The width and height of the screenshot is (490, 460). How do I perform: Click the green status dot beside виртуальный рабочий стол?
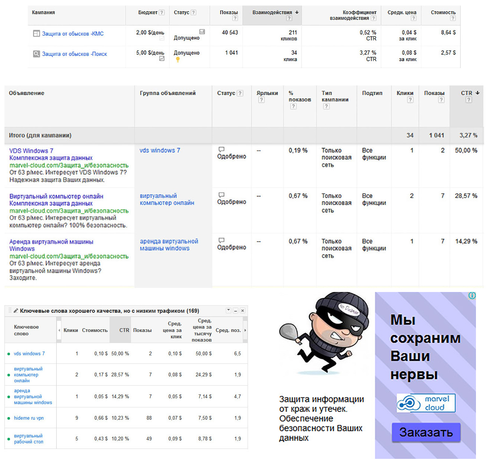pos(9,439)
